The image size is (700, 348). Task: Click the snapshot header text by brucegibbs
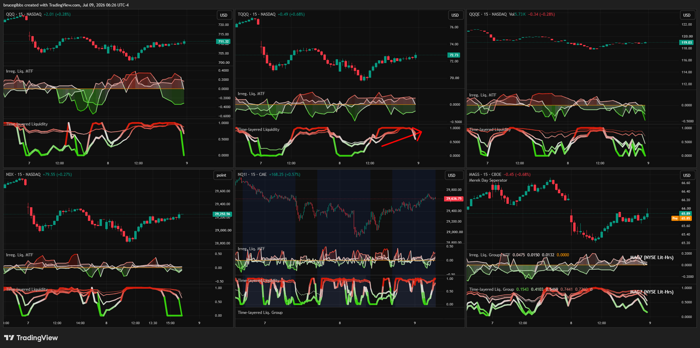coord(66,5)
